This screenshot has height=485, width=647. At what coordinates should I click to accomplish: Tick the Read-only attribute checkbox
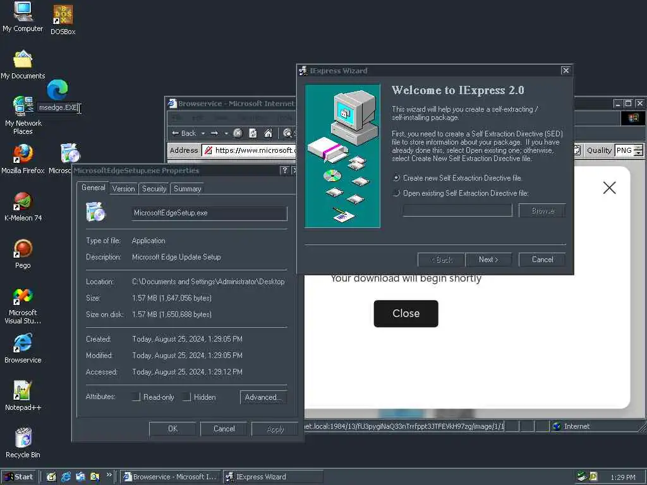[x=136, y=397]
